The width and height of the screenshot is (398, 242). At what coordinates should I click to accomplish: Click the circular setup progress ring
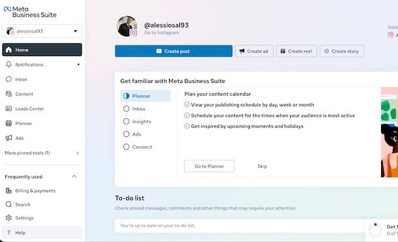pos(375,230)
